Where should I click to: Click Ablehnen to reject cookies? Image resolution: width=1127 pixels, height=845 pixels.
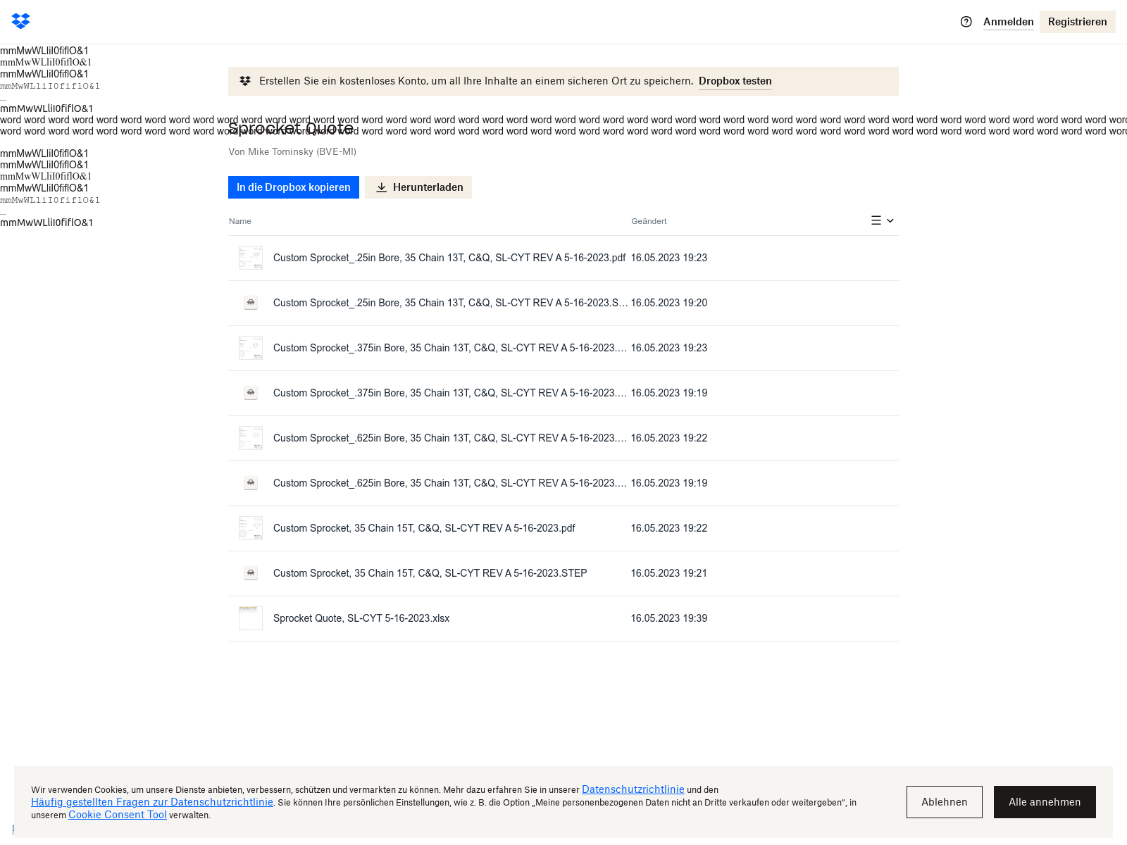click(945, 802)
